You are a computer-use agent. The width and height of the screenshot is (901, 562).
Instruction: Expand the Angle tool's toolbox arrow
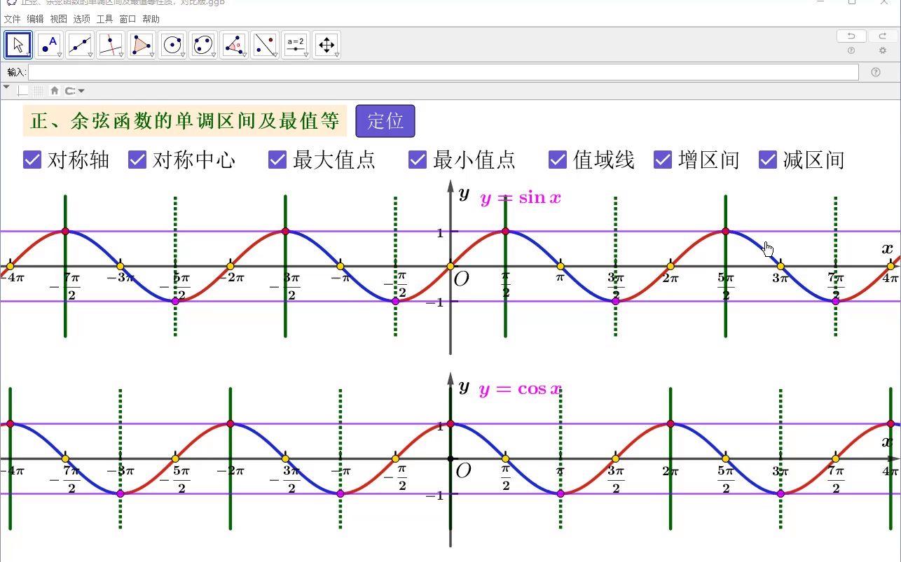[x=245, y=55]
